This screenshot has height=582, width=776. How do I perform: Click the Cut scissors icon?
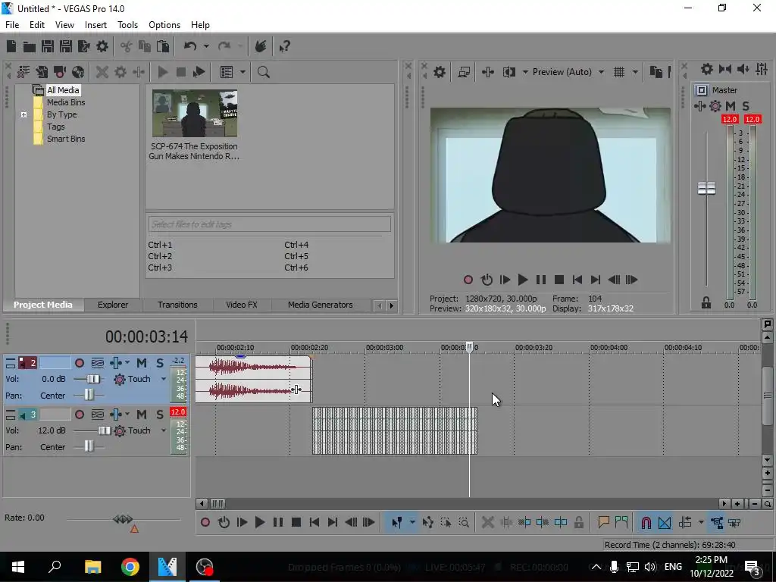(127, 46)
